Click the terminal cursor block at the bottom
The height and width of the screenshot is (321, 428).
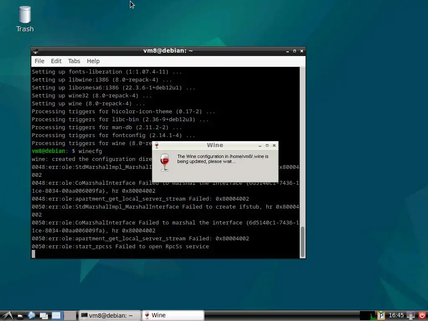click(x=33, y=254)
